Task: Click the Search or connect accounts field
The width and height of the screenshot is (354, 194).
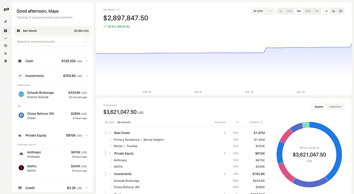Action: (x=53, y=41)
